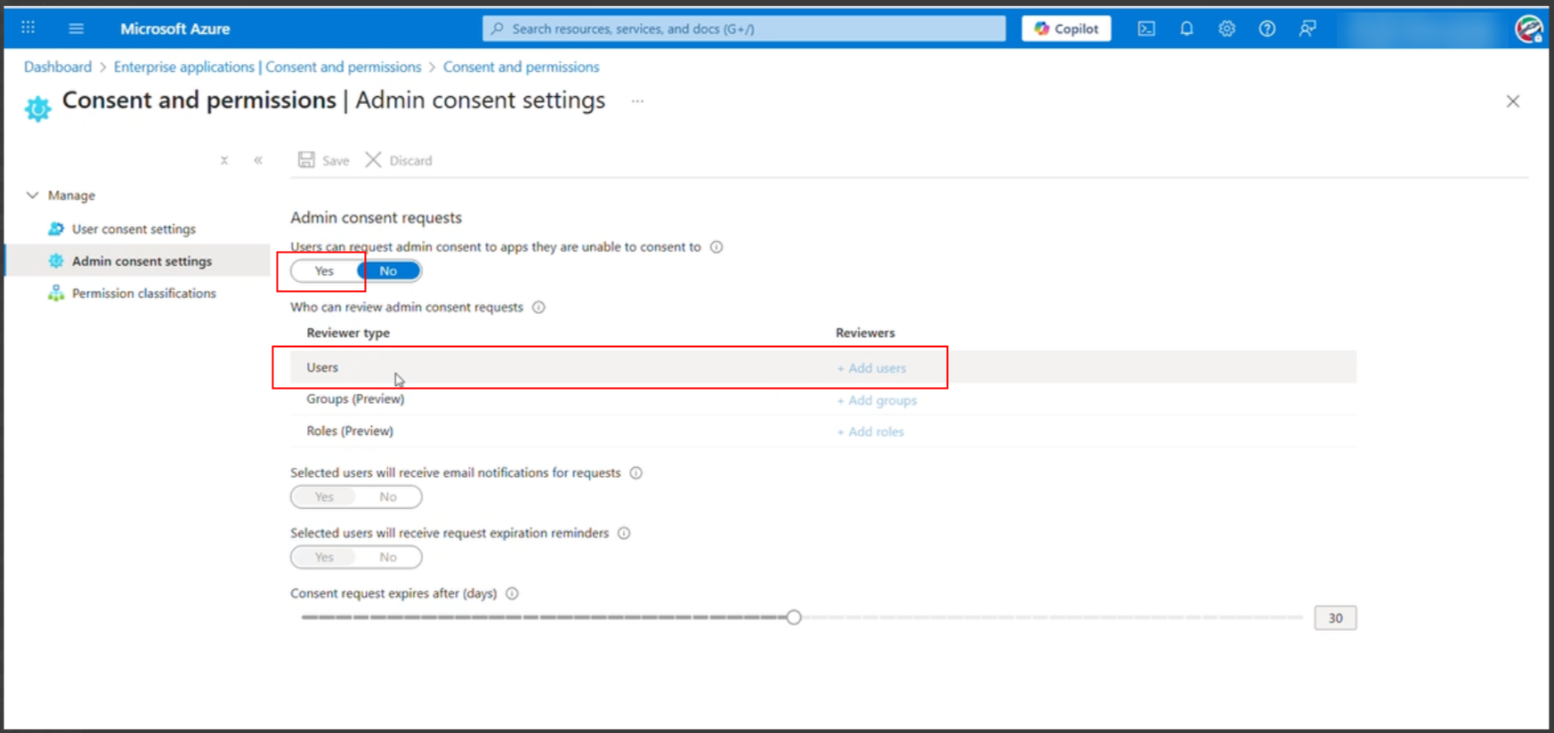Collapse the Manage section
Viewport: 1554px width, 733px height.
[x=33, y=195]
